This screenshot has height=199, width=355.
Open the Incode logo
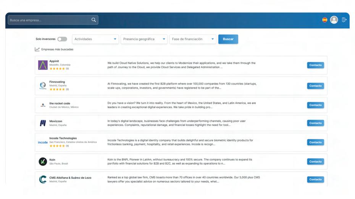[43, 142]
